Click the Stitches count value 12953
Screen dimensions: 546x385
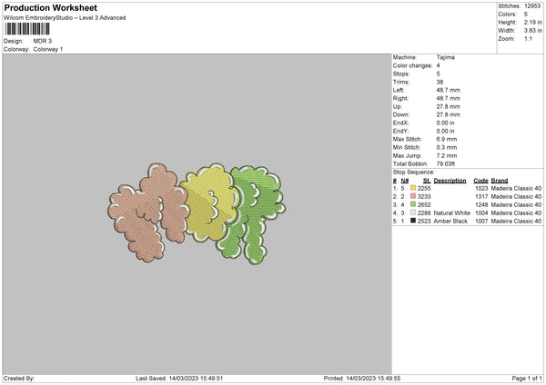click(532, 6)
